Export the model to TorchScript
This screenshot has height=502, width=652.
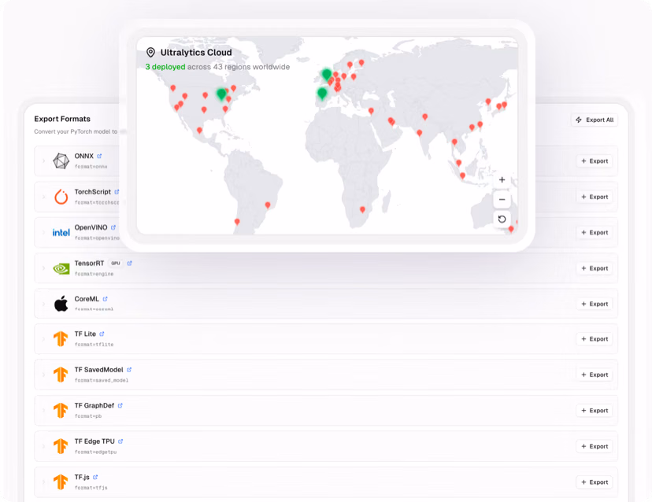click(x=595, y=197)
